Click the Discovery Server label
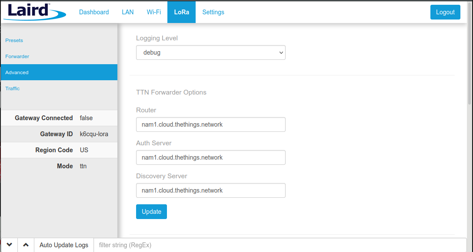The image size is (473, 252). tap(162, 176)
